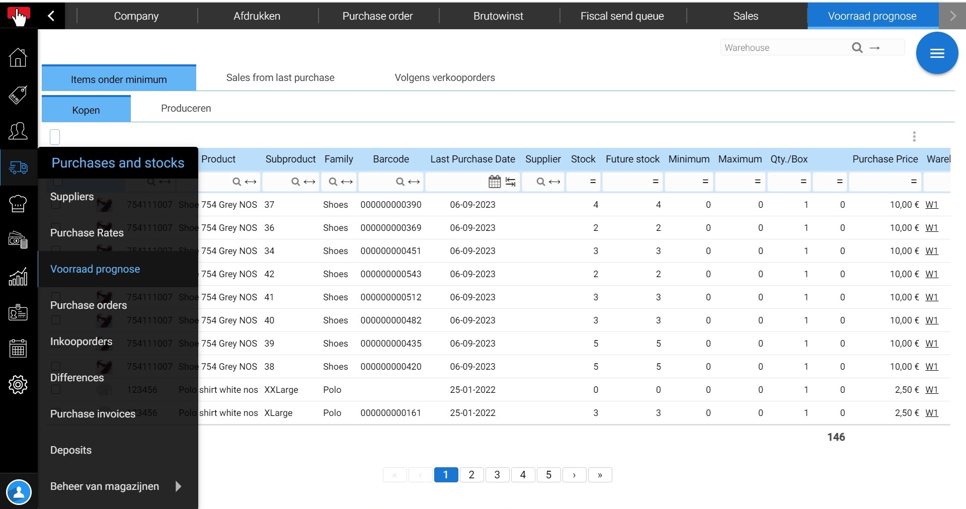Open the three-dot table options menu
This screenshot has width=966, height=509.
[x=914, y=137]
